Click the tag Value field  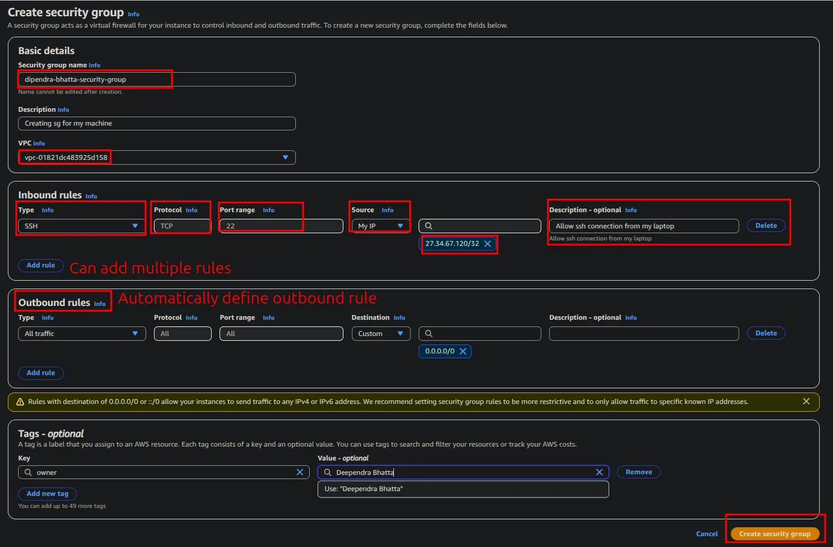click(463, 472)
